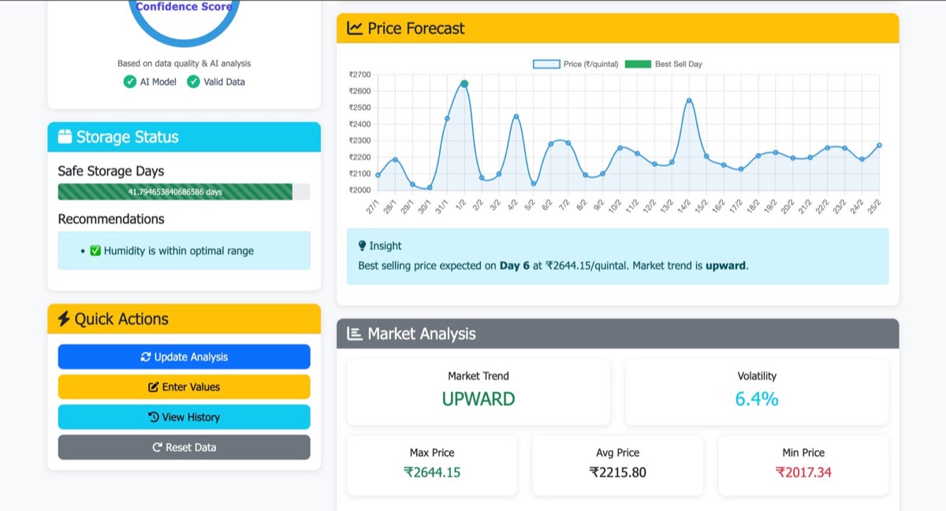Screen dimensions: 946x511
Task: Click the chart line icon beside Price Forecast
Action: [x=355, y=28]
